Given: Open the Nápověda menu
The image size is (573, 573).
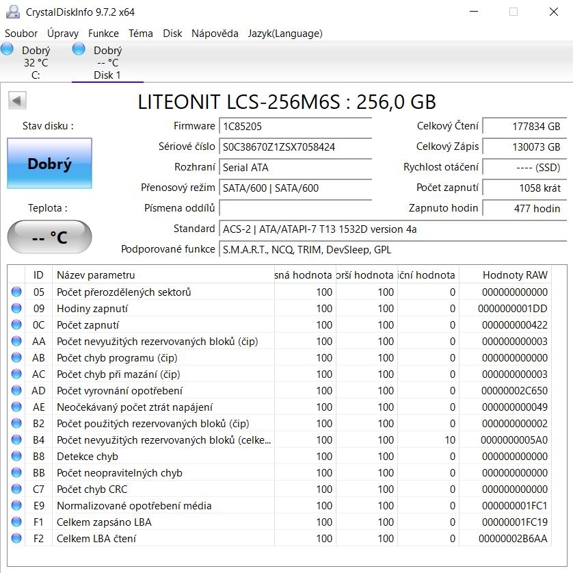Looking at the screenshot, I should [215, 34].
